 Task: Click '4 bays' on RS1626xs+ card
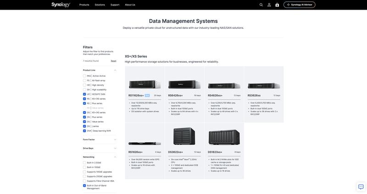[158, 152]
